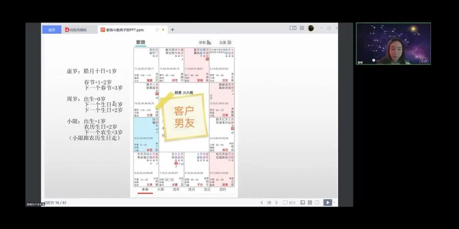Switch to normal view icon
This screenshot has width=459, height=229.
click(x=302, y=203)
